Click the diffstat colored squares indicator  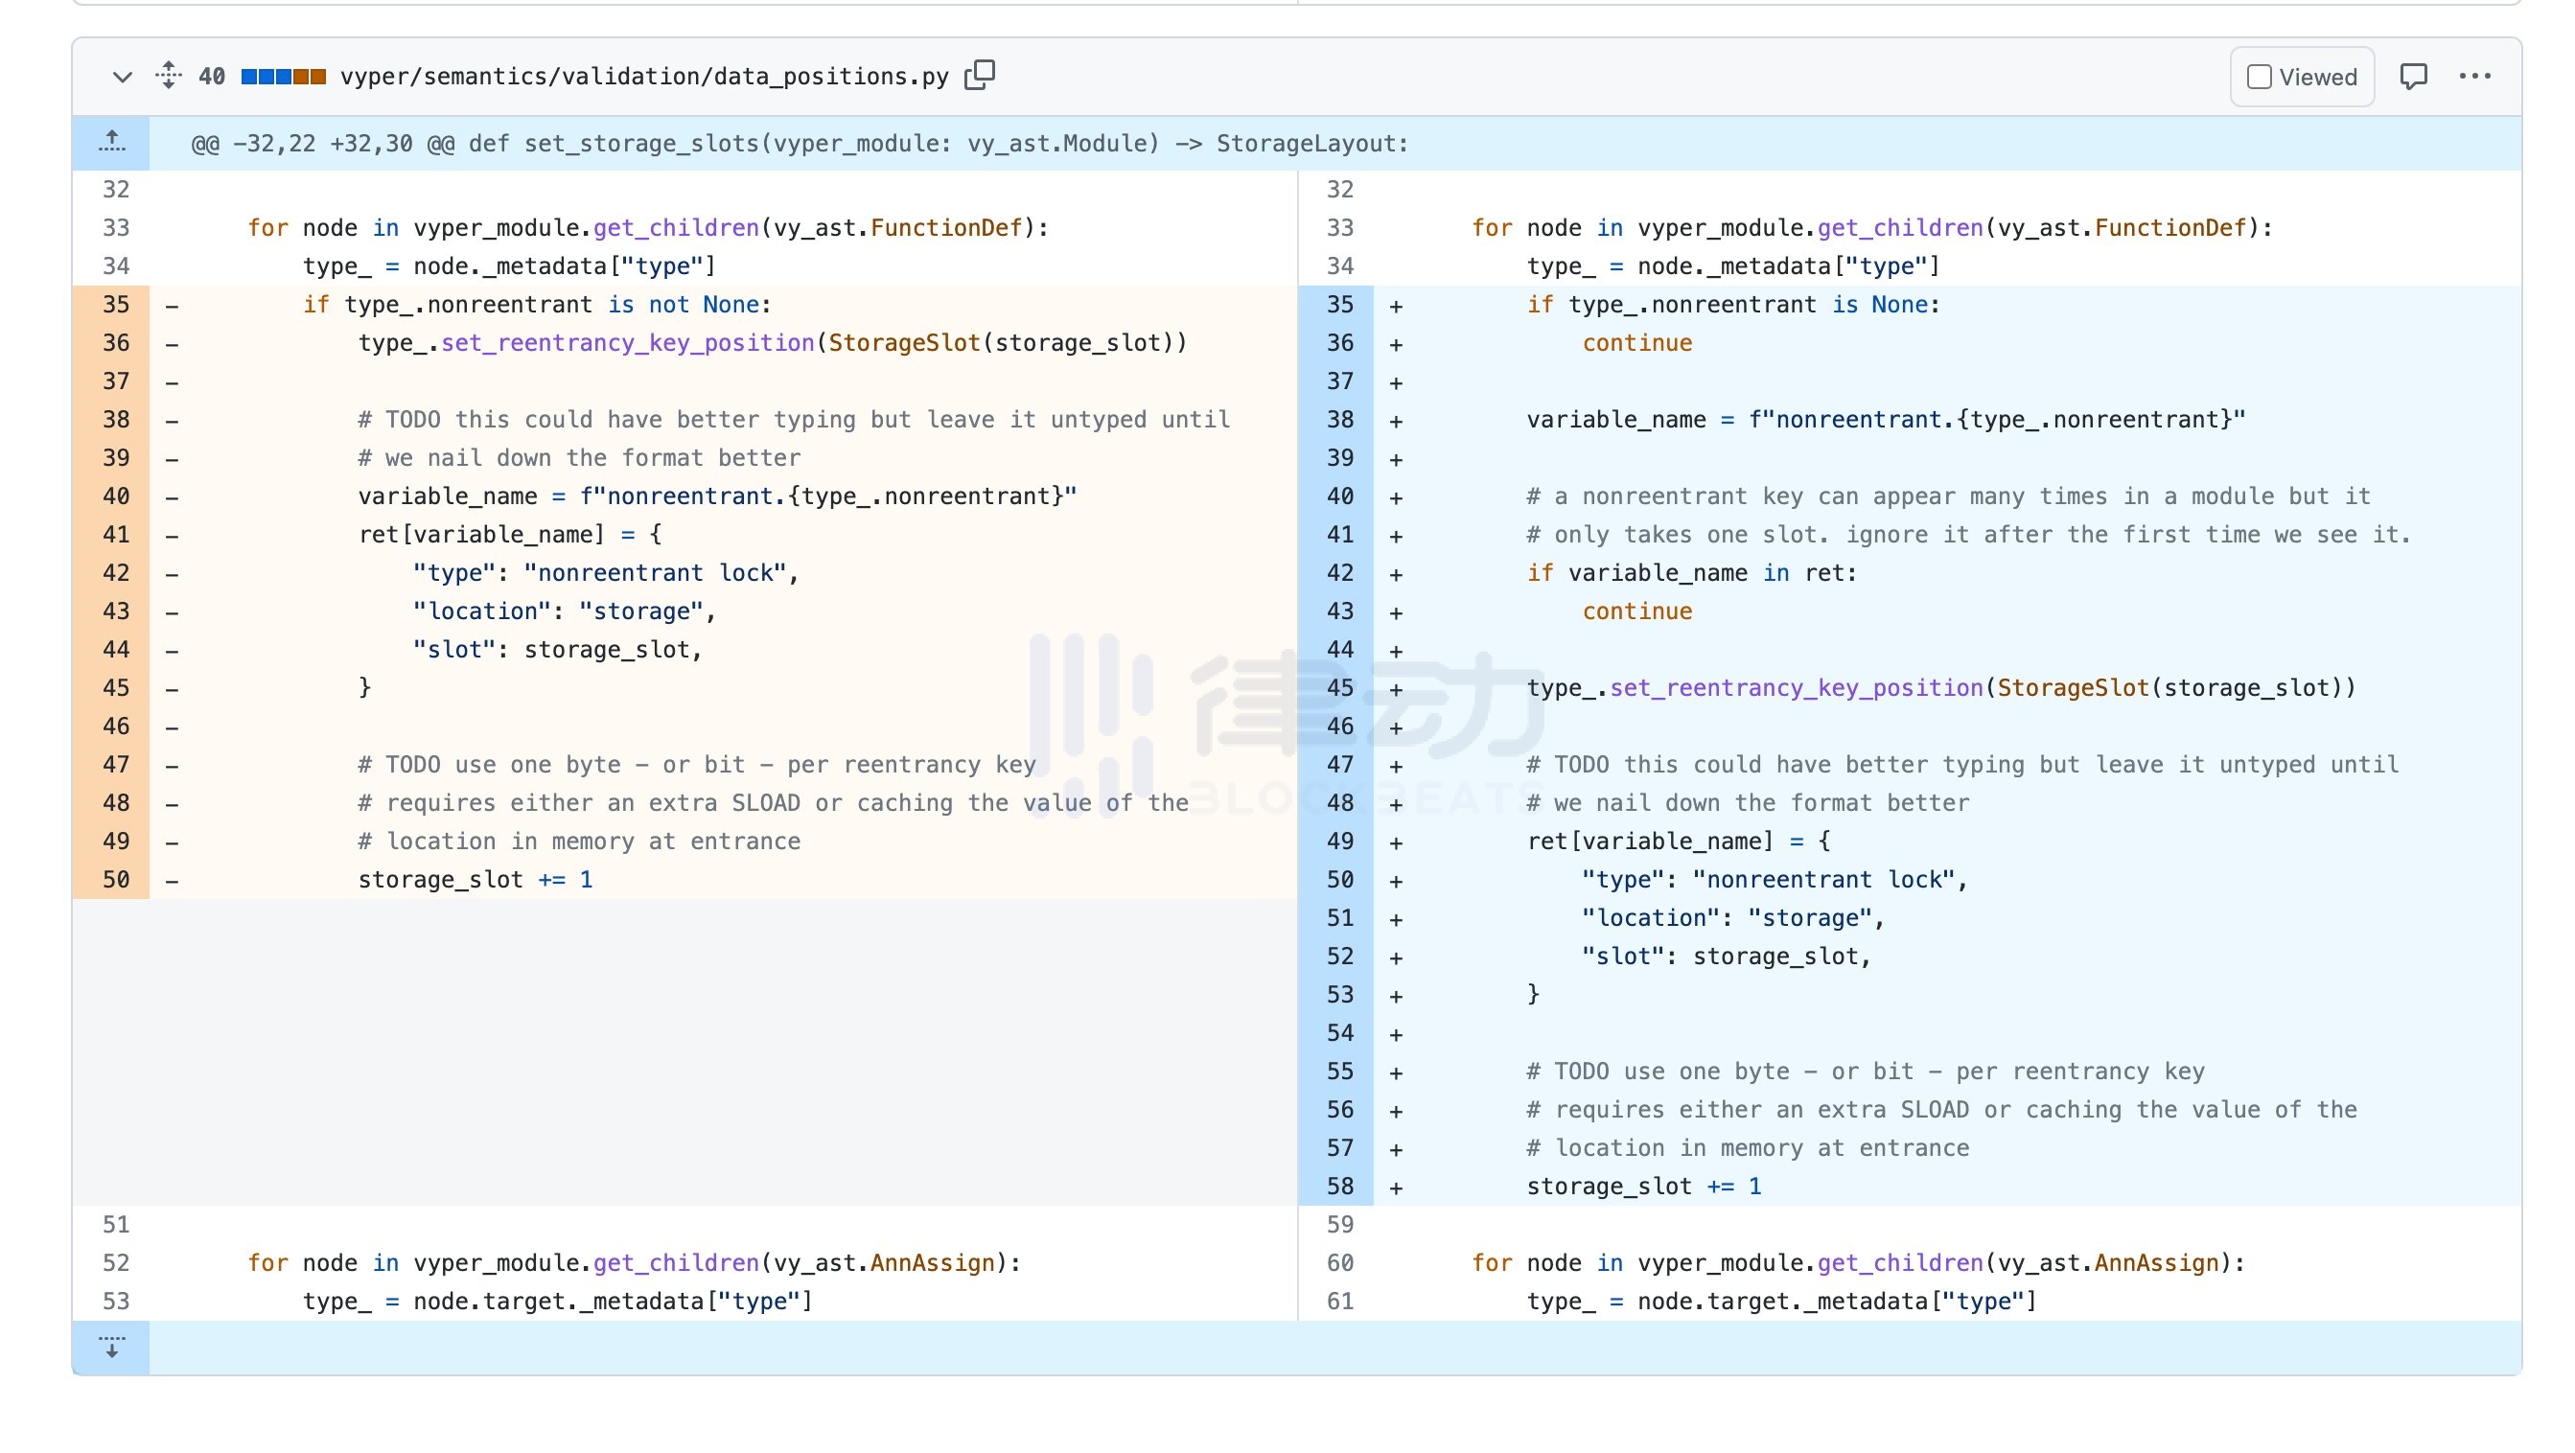point(284,77)
